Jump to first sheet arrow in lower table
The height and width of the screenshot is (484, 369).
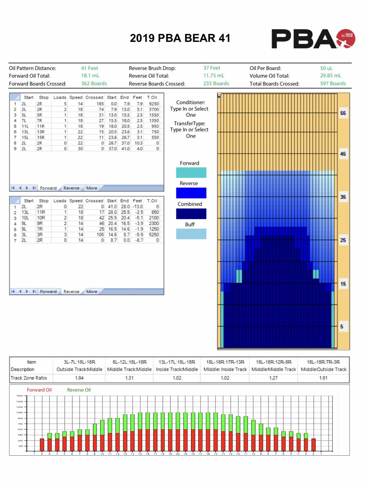[13, 292]
